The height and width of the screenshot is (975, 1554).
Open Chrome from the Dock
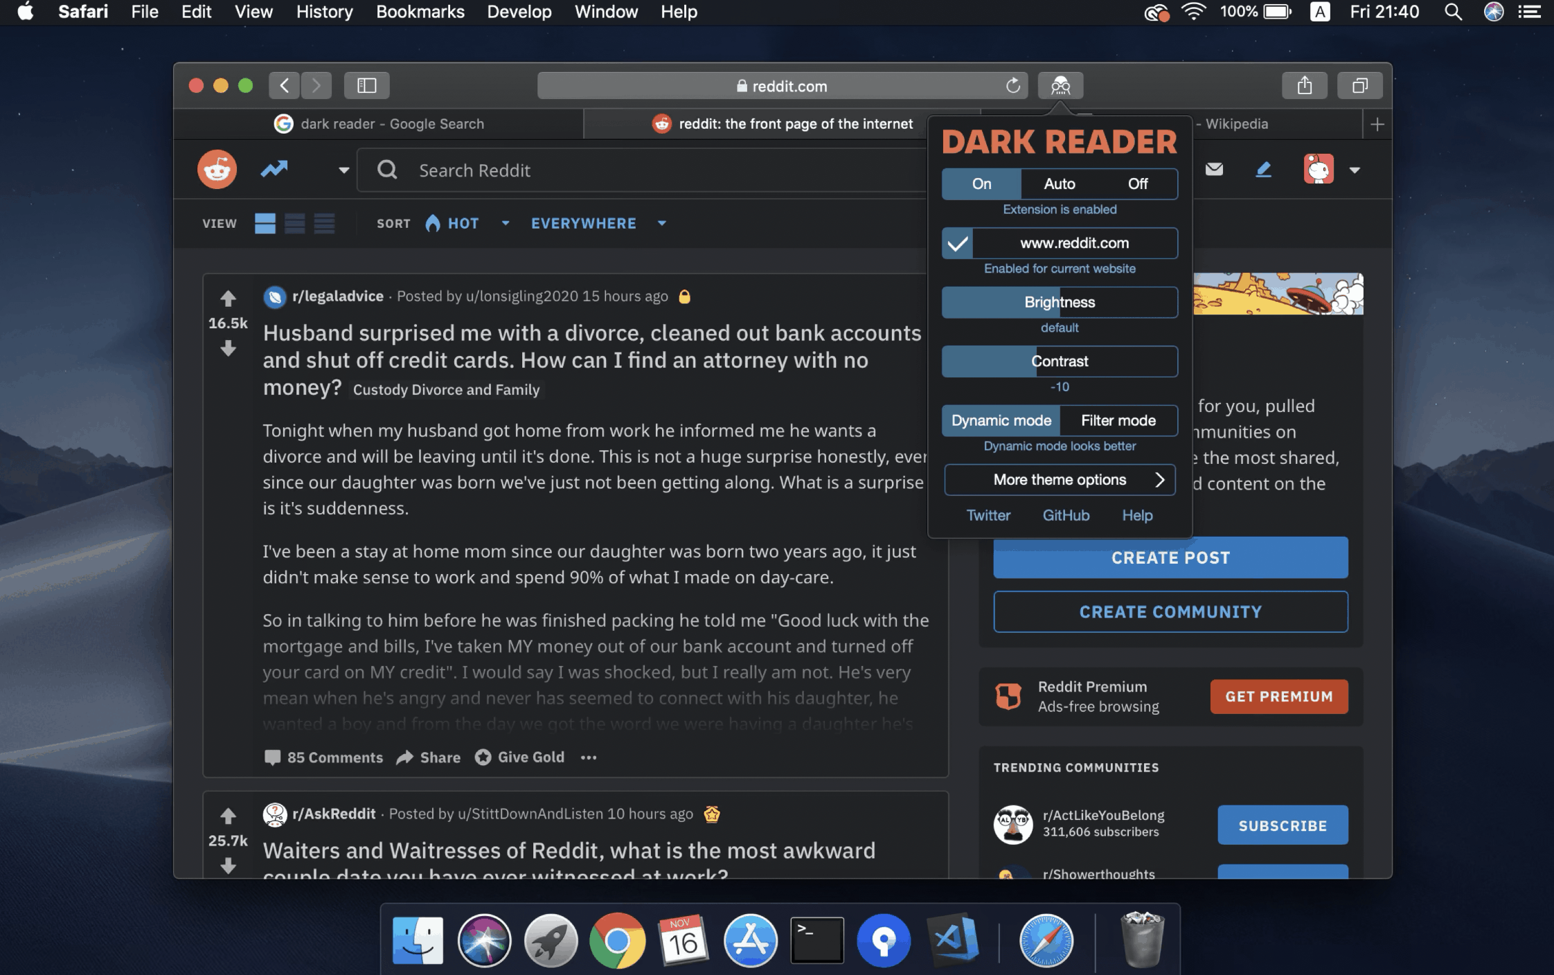point(616,940)
